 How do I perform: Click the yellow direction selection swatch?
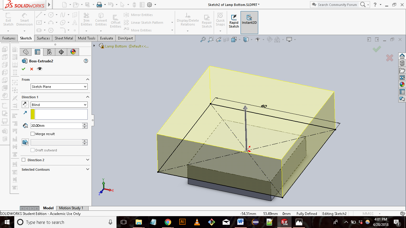click(33, 114)
